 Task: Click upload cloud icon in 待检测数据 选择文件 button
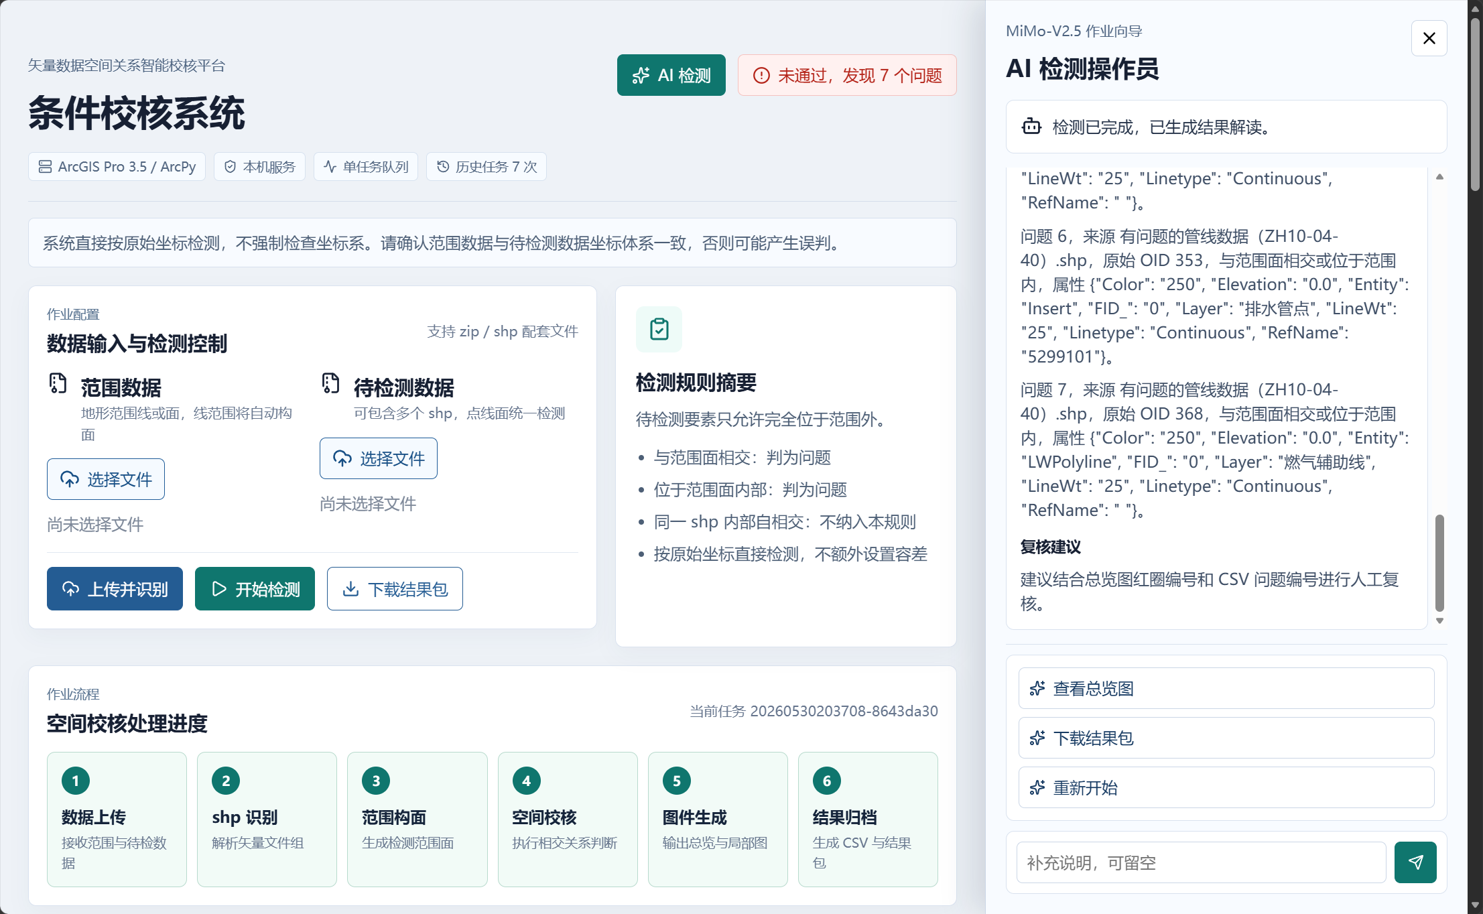pos(342,458)
